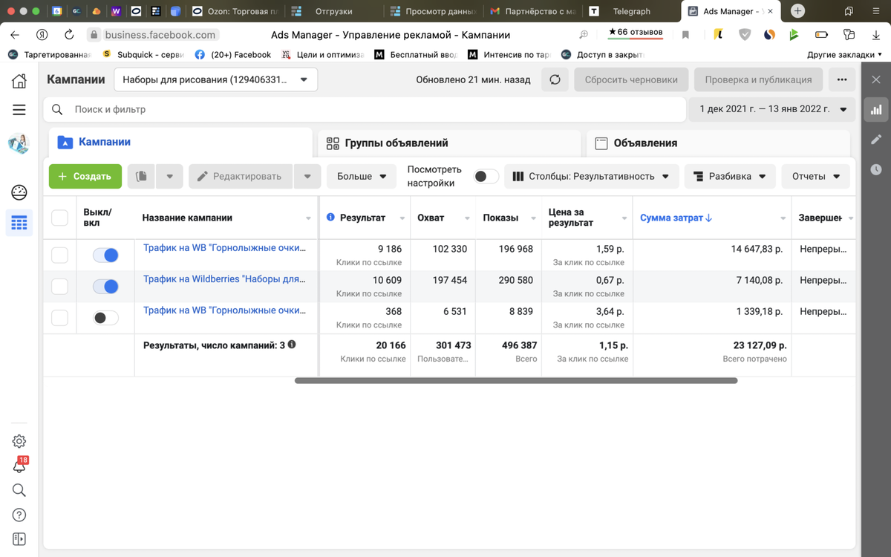Open the charts bar graph icon
Screen dimensions: 891x557
click(876, 110)
